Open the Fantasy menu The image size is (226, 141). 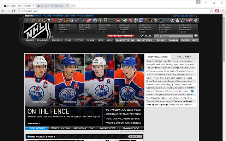click(x=173, y=40)
